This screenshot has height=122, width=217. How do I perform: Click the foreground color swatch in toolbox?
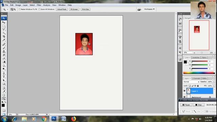tap(3, 105)
